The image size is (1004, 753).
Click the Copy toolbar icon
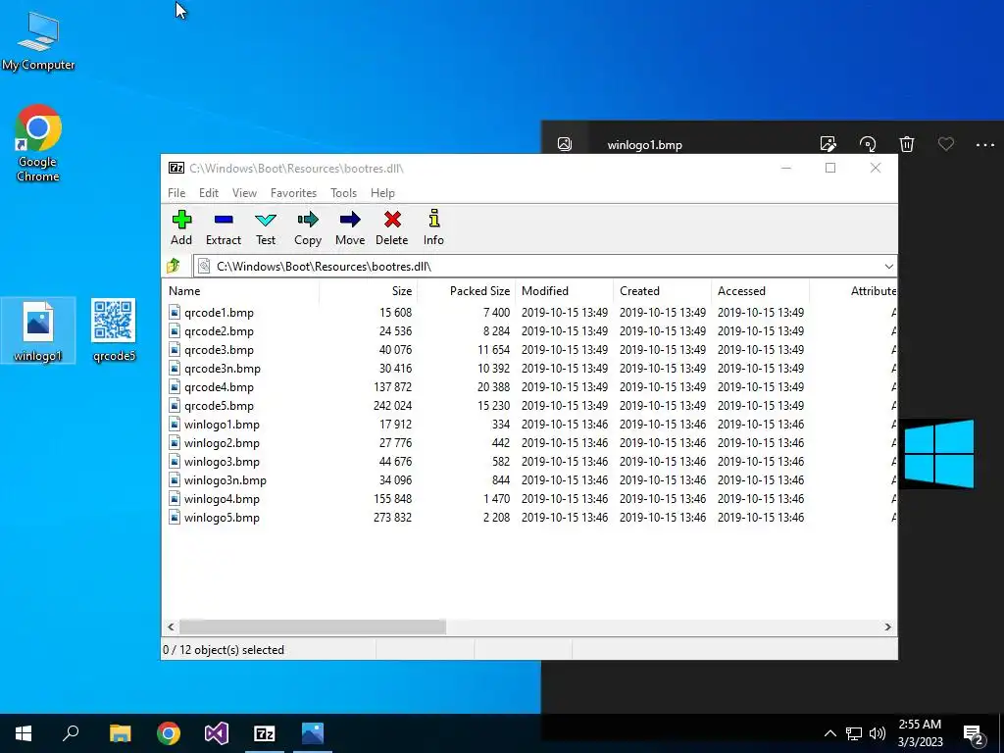pos(307,227)
